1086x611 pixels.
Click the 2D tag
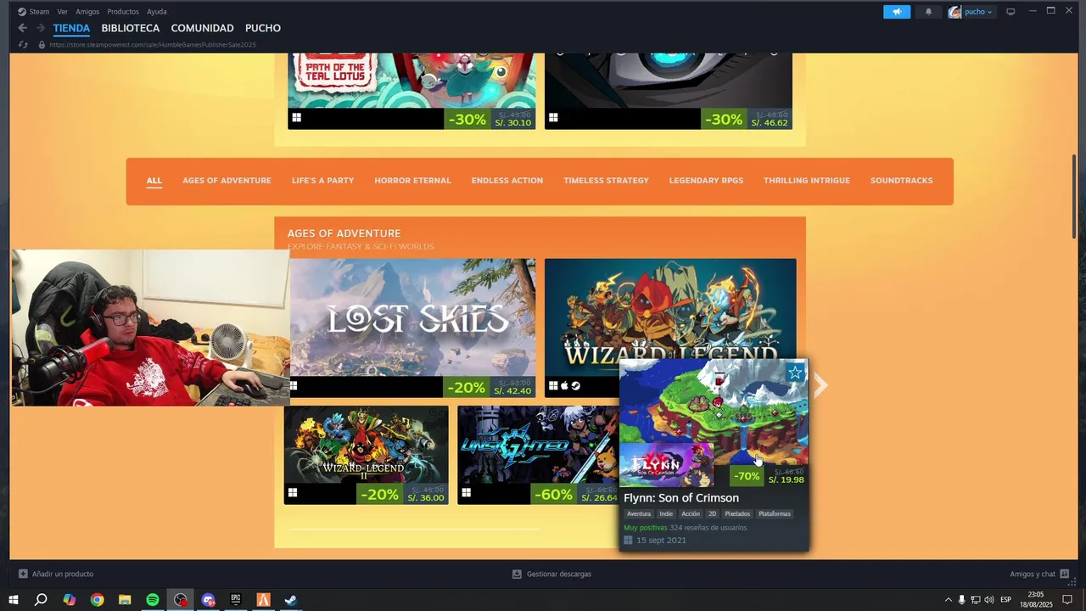tap(713, 514)
